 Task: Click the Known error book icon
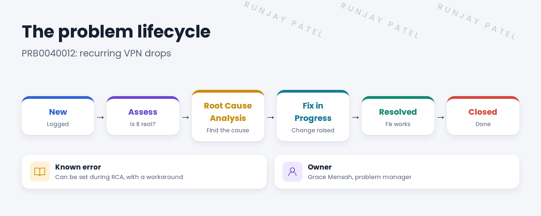[40, 172]
